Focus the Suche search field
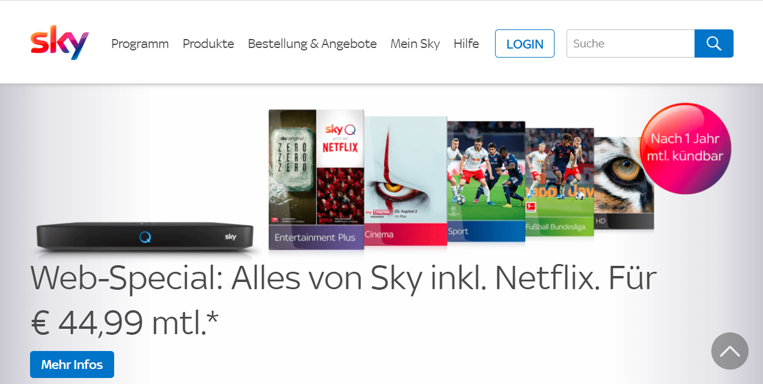This screenshot has width=763, height=384. (x=630, y=43)
